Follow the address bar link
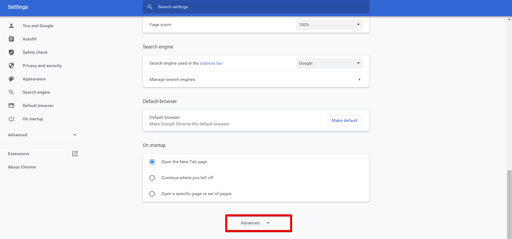The image size is (512, 239). pyautogui.click(x=211, y=63)
